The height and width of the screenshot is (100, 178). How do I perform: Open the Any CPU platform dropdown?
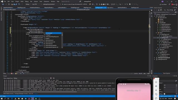(x=37, y=4)
